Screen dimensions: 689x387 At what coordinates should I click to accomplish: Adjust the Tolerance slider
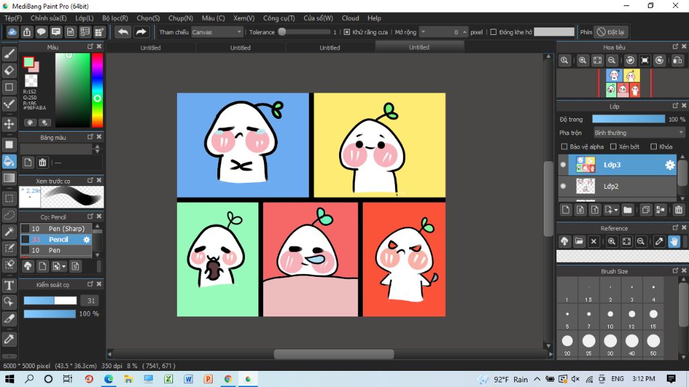click(x=303, y=32)
